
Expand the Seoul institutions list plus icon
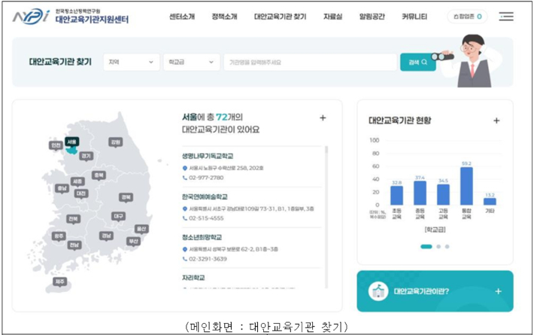[x=323, y=118]
